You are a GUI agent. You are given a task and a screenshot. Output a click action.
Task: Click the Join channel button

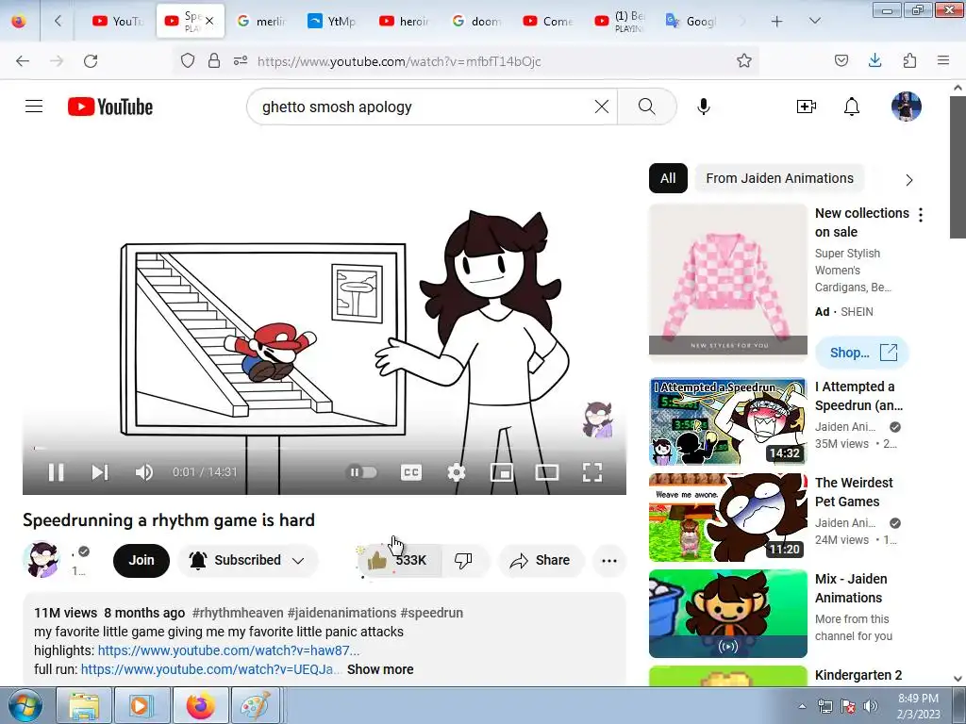[142, 560]
